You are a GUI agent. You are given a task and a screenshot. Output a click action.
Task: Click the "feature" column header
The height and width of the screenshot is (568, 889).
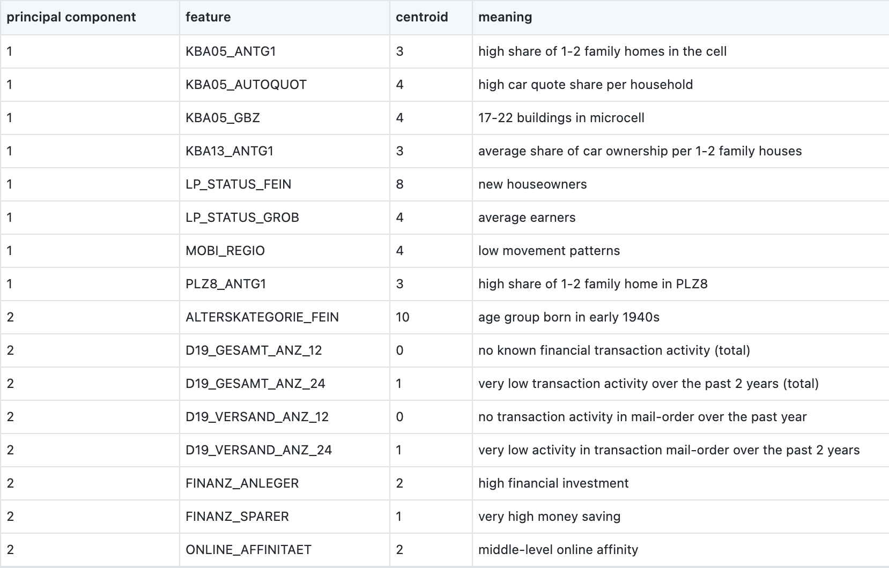pyautogui.click(x=208, y=17)
